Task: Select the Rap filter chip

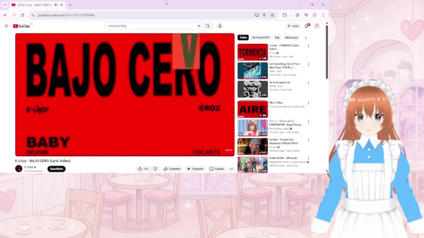Action: tap(277, 38)
